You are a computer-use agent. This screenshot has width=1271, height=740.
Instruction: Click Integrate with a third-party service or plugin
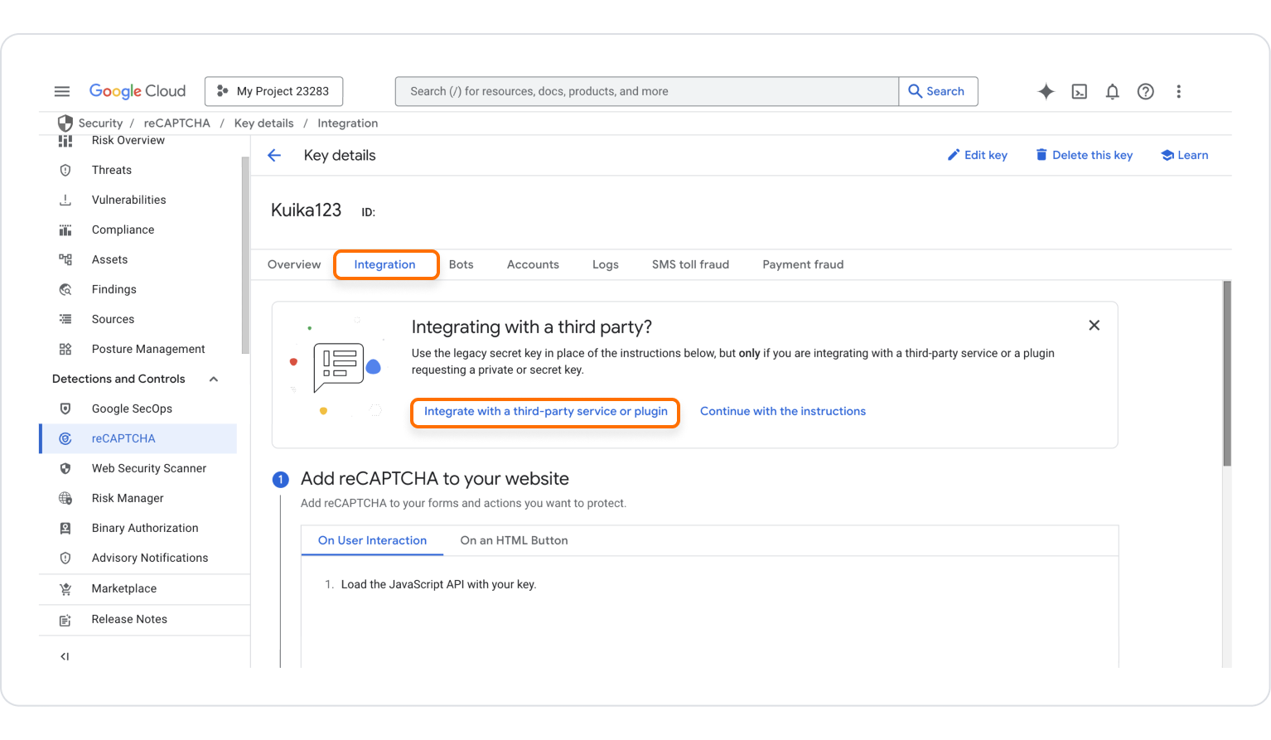point(545,412)
